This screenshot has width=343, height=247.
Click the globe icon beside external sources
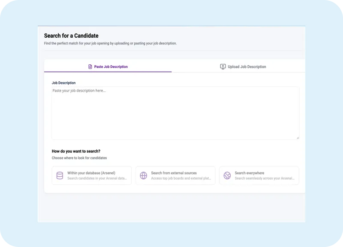(142, 175)
